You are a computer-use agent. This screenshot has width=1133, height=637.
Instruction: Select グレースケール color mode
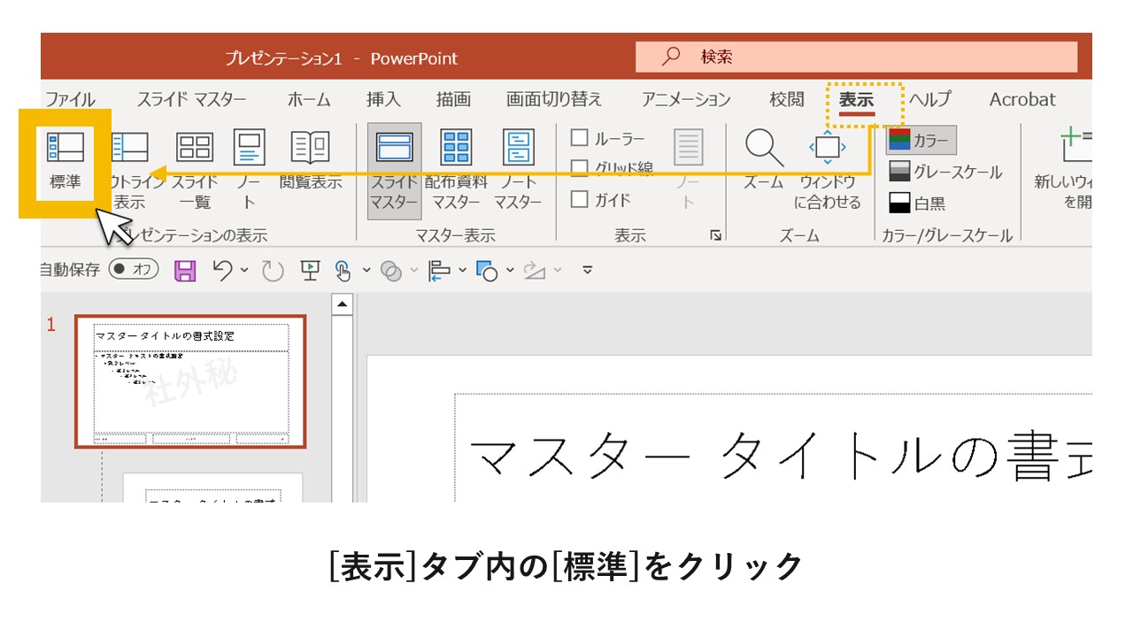[x=949, y=170]
